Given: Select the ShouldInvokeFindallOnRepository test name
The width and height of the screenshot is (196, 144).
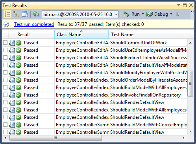Looking at the screenshot, I should pyautogui.click(x=145, y=95).
